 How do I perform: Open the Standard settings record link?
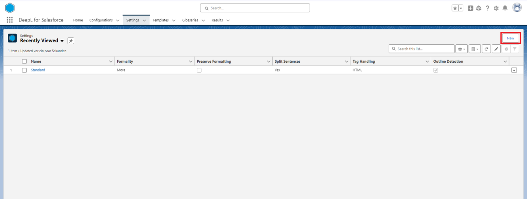38,70
